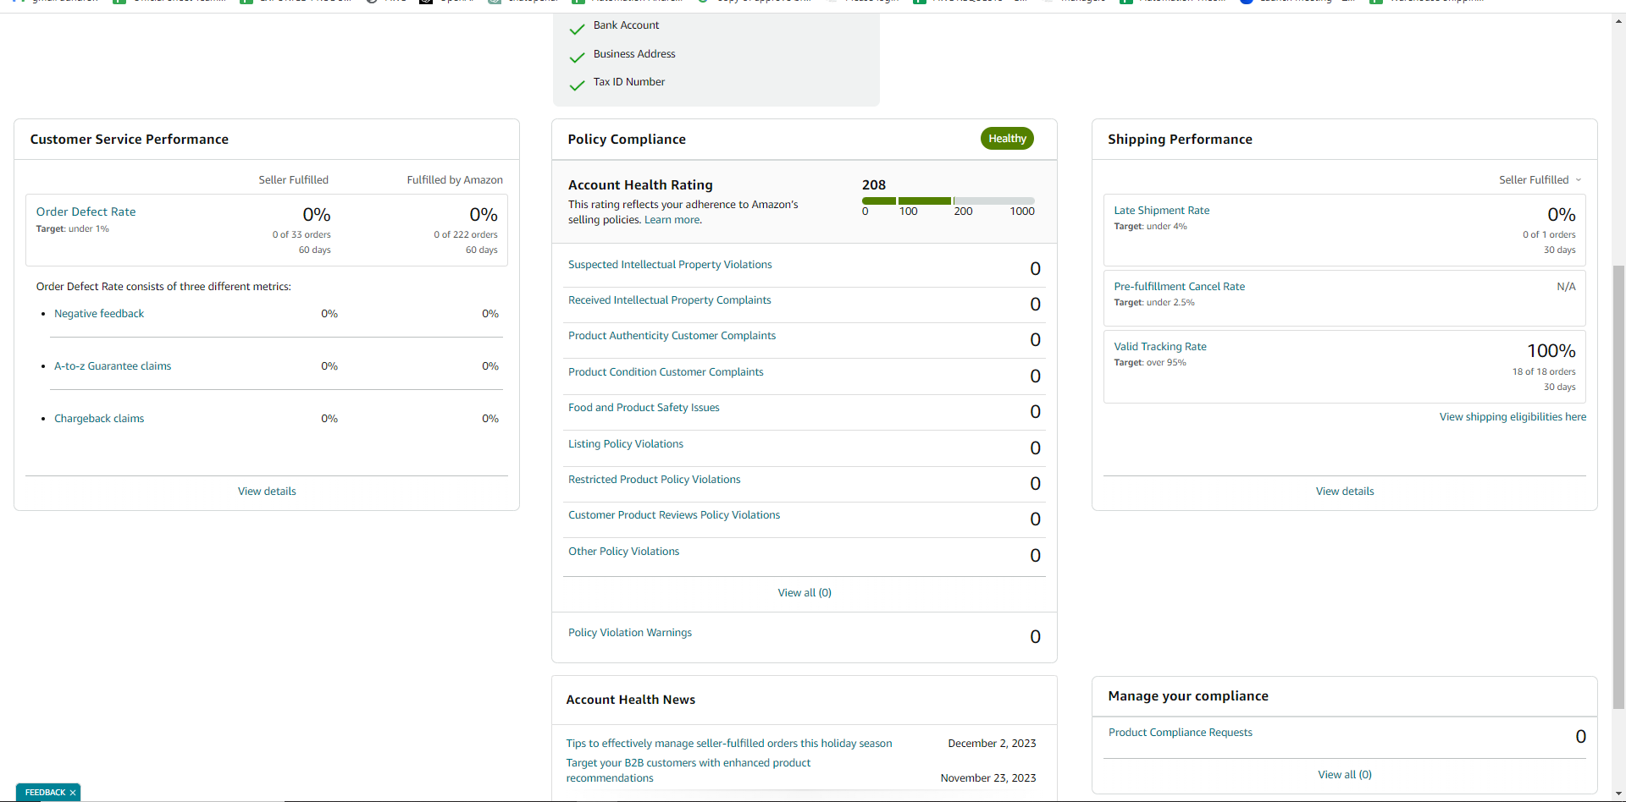This screenshot has width=1626, height=802.
Task: Open Policy Violation Warnings
Action: tap(629, 633)
